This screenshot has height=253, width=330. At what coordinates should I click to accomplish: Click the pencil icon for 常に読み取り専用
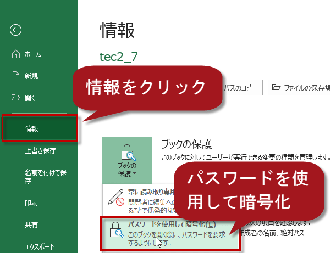click(x=116, y=198)
